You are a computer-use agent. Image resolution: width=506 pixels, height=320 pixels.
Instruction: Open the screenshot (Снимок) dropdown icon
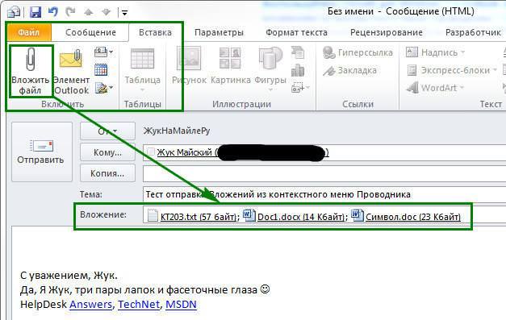300,87
